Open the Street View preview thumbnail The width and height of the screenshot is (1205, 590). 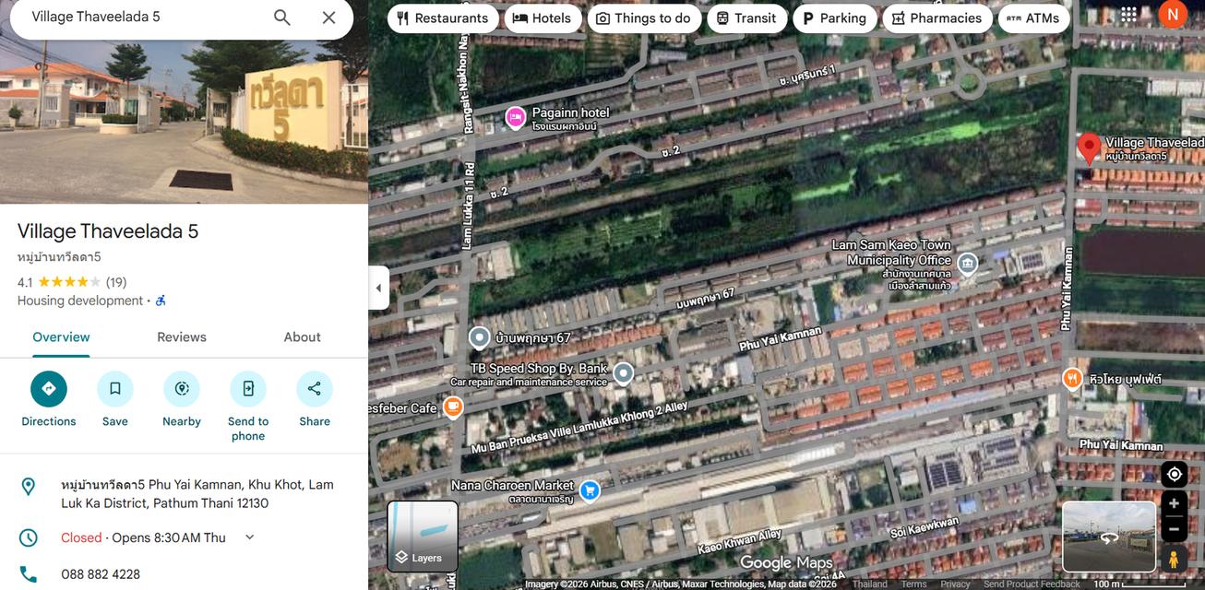click(x=1108, y=537)
